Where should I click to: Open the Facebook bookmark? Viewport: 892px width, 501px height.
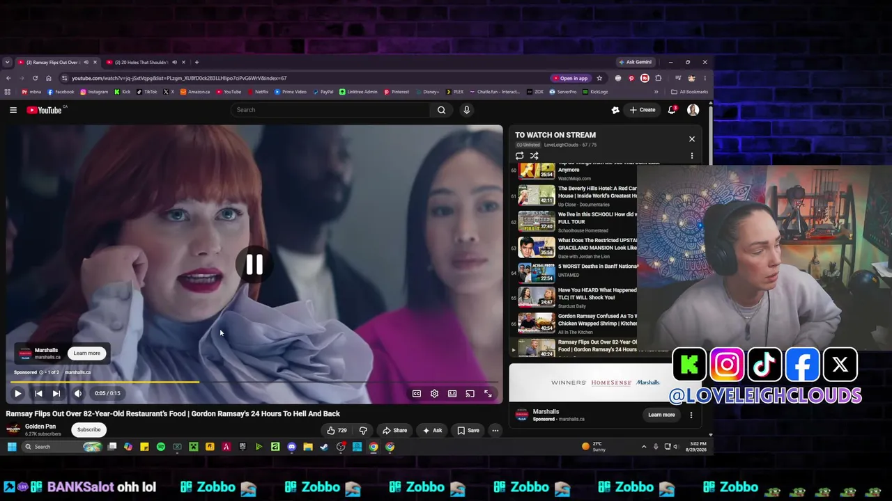(x=61, y=92)
